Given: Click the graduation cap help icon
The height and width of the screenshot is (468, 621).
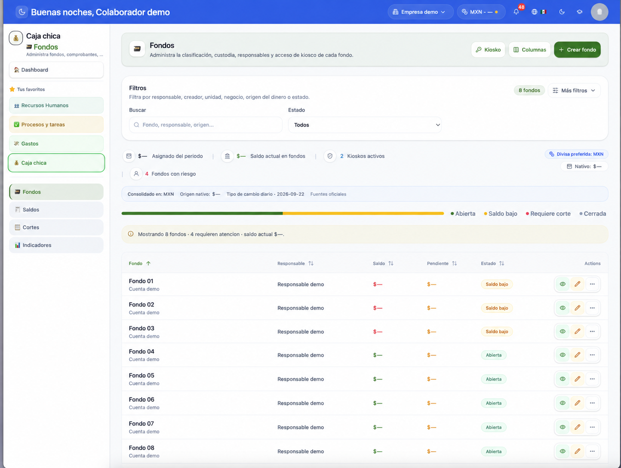Looking at the screenshot, I should tap(579, 12).
